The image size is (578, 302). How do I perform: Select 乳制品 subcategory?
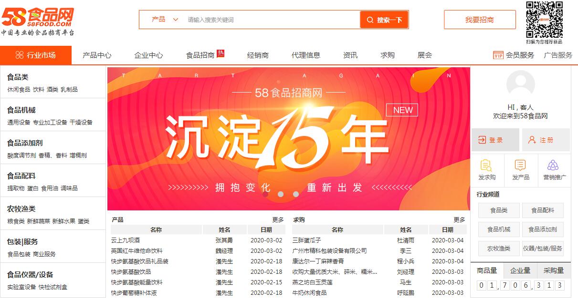(69, 90)
